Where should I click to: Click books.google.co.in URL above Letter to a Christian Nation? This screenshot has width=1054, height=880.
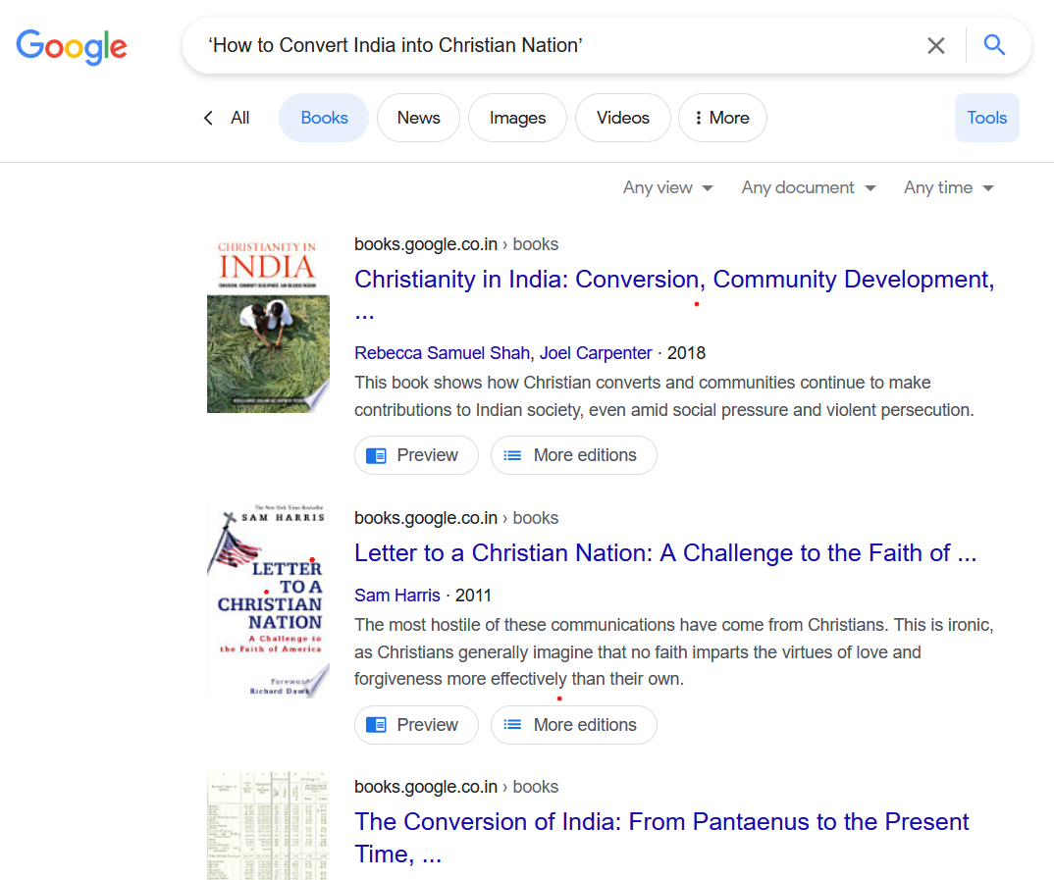(x=456, y=519)
